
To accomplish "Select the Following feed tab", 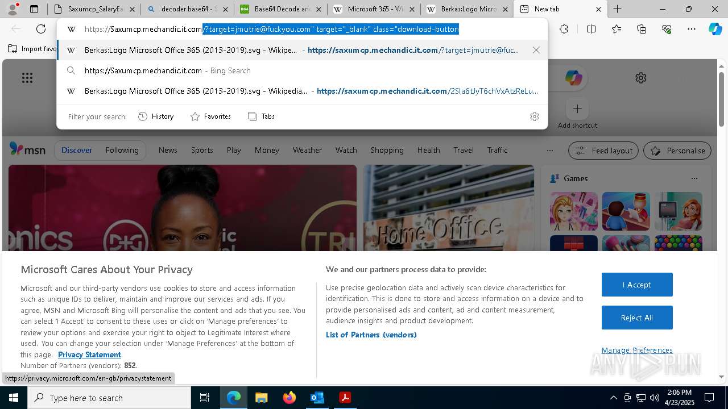I will pos(122,150).
